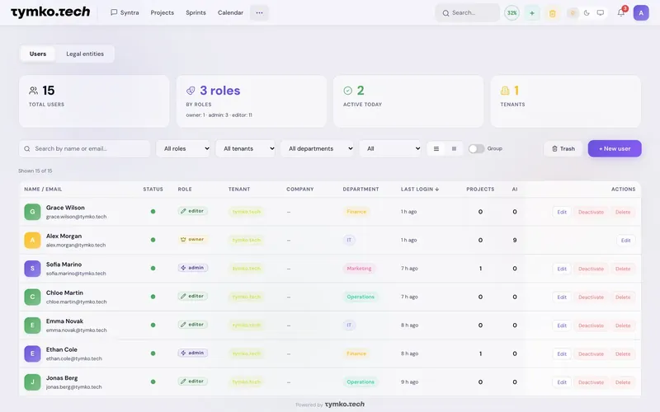The width and height of the screenshot is (660, 412).
Task: Open the three-dots more menu
Action: click(259, 12)
